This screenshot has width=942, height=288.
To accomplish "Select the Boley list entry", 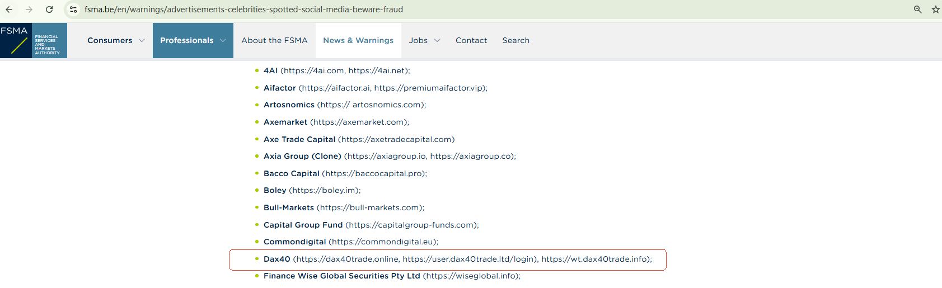I will tap(275, 190).
